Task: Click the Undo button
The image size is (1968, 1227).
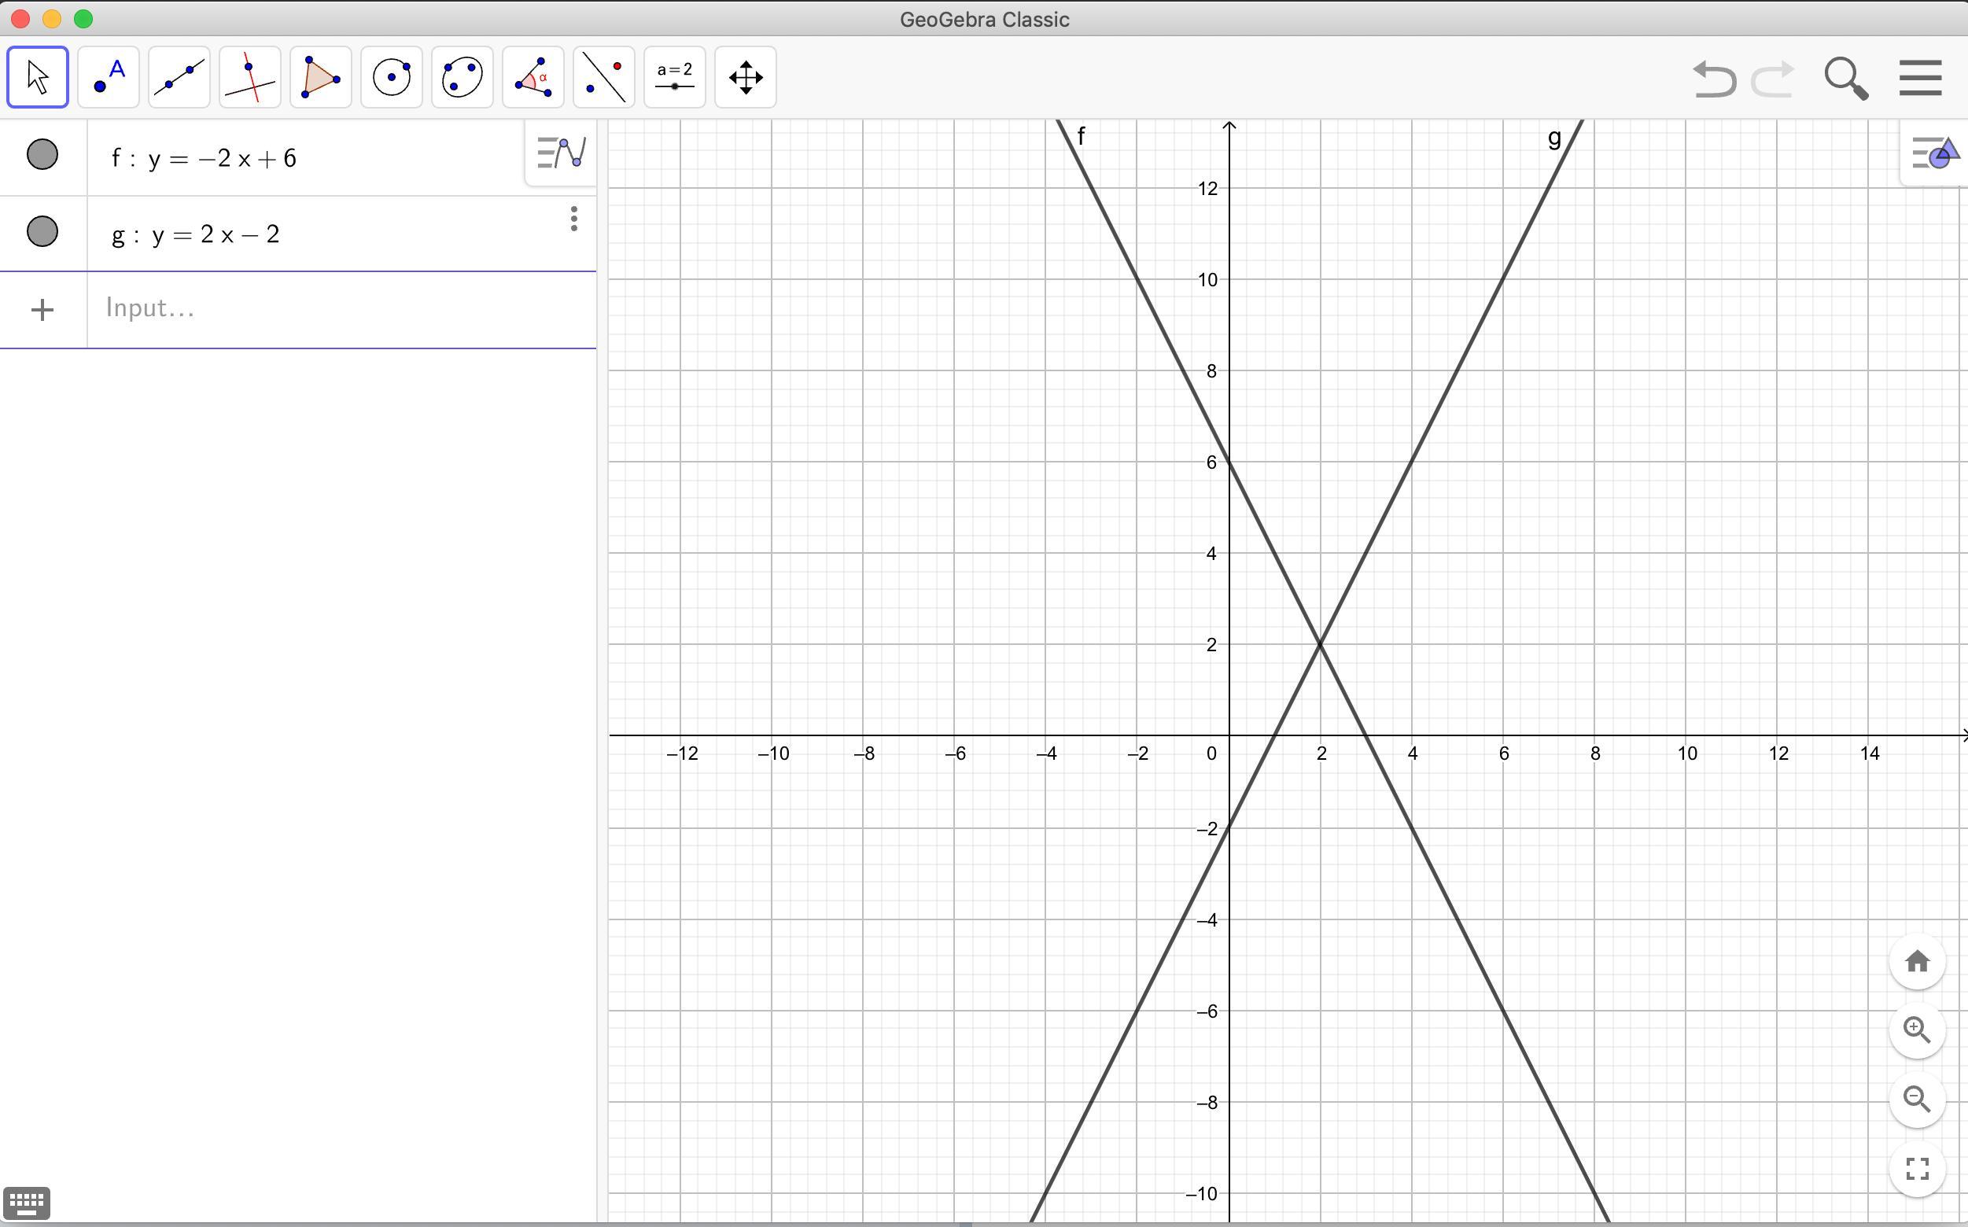Action: [x=1714, y=79]
